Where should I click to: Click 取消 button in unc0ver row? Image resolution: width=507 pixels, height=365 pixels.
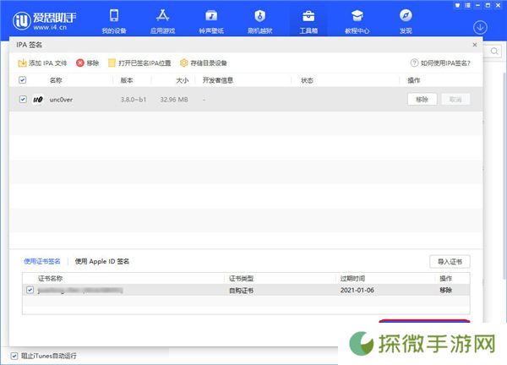(455, 99)
